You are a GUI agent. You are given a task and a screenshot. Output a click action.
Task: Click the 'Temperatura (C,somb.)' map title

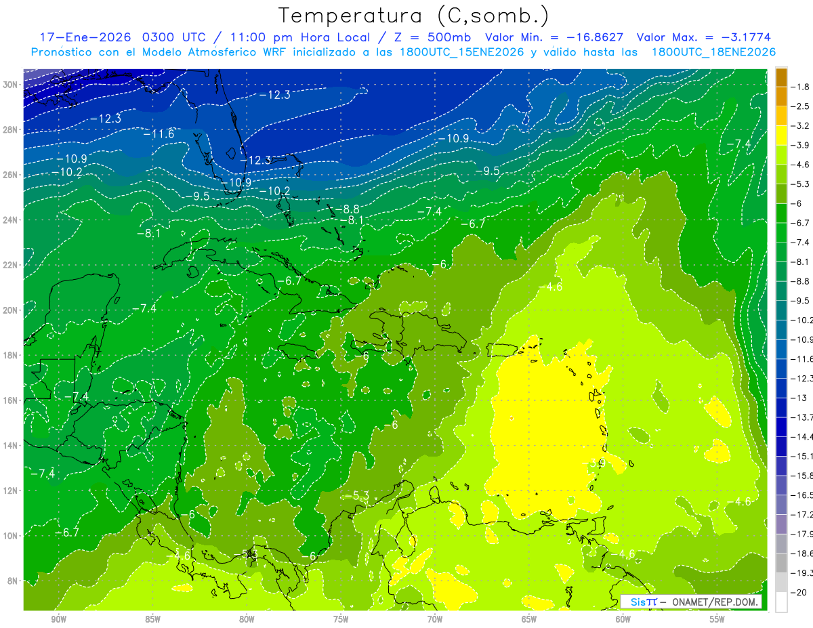pos(413,15)
